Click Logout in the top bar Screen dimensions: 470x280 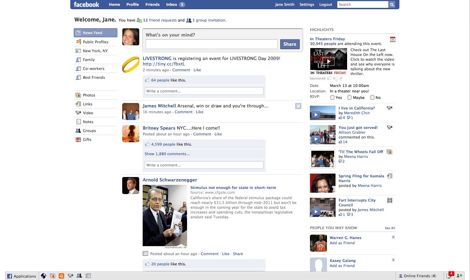[x=326, y=4]
